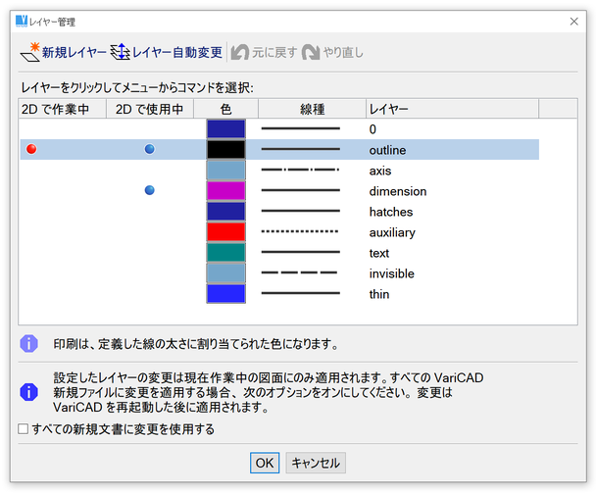Viewport: 596px width, 494px height.
Task: Click the red color swatch of auxiliary layer
Action: coord(225,232)
